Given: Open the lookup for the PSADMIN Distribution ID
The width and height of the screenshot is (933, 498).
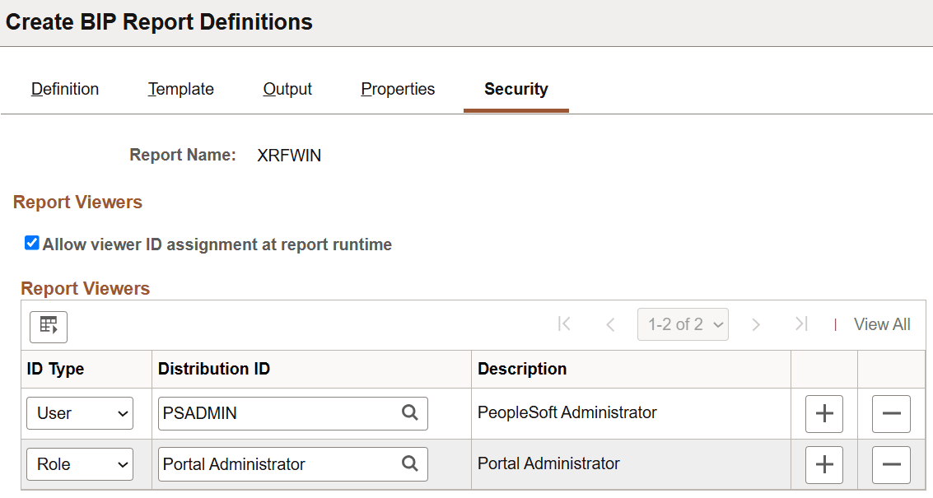Looking at the screenshot, I should click(x=409, y=413).
